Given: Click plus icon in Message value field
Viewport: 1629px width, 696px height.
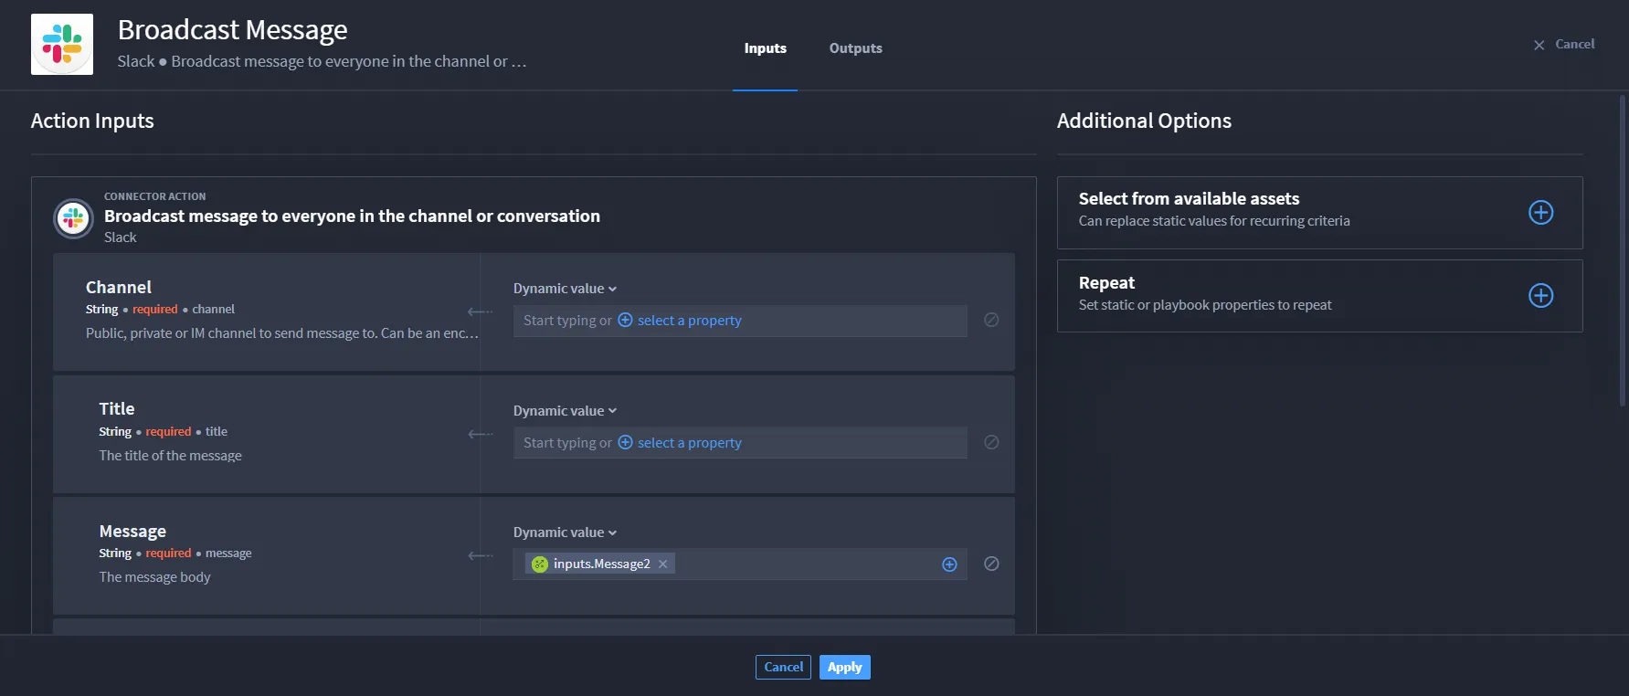Looking at the screenshot, I should (x=949, y=564).
